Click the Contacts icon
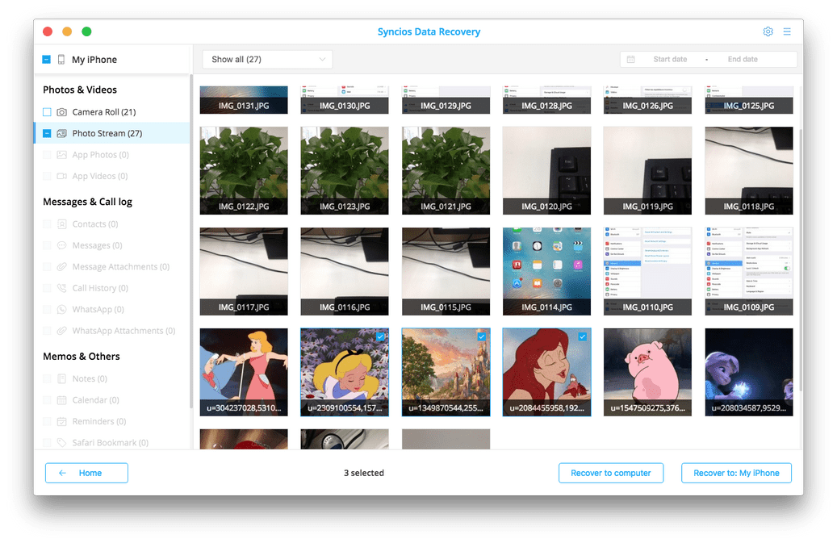Image resolution: width=837 pixels, height=543 pixels. tap(62, 224)
